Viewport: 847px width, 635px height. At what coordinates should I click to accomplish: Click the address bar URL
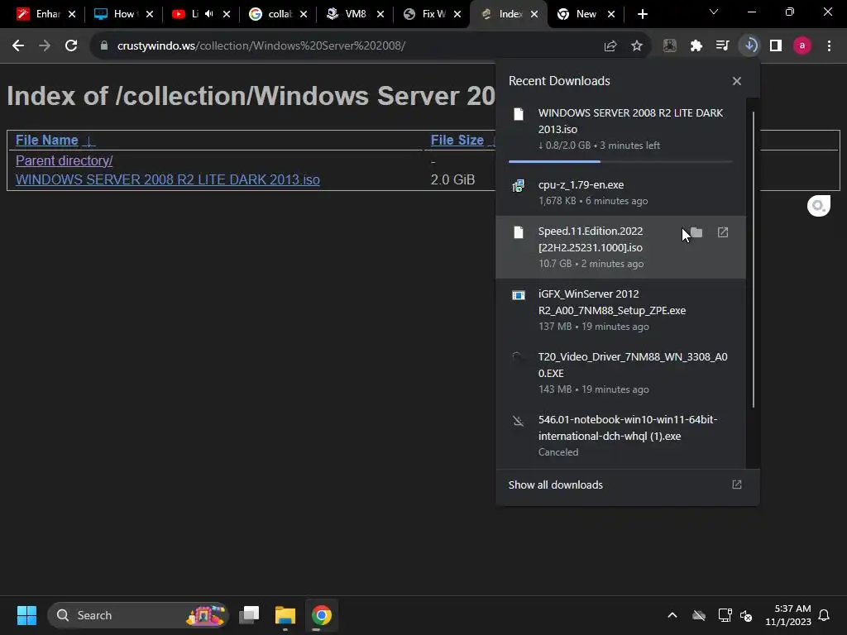(261, 46)
